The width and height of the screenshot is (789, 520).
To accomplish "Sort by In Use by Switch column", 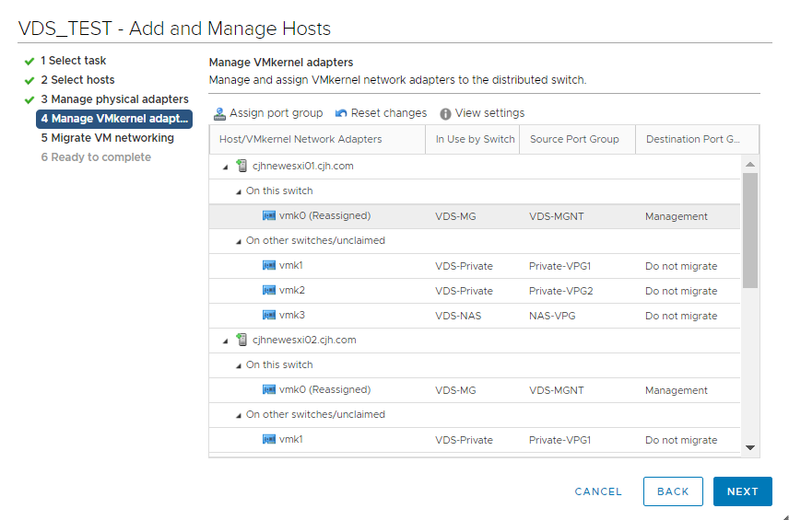I will (473, 139).
